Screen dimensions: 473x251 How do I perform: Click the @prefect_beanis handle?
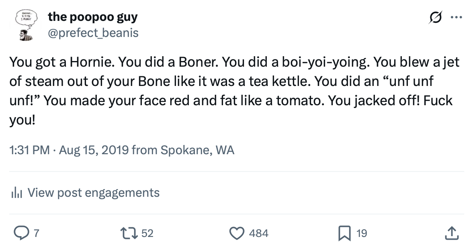[x=93, y=33]
